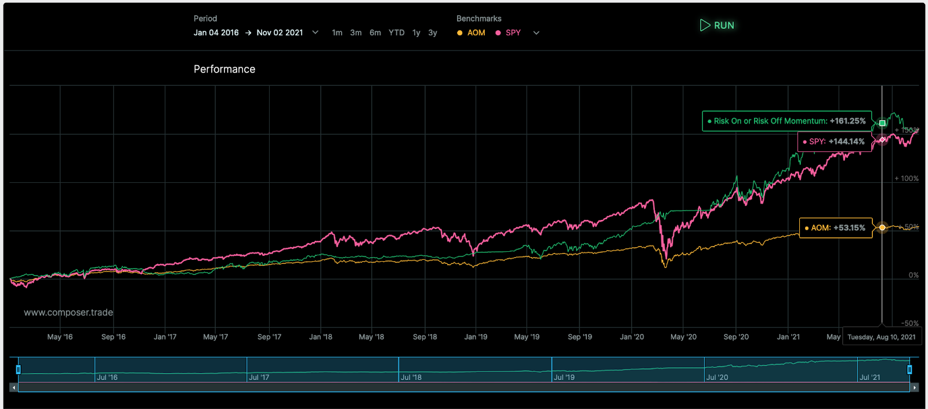Click the pink SPY color dot
This screenshot has width=928, height=409.
click(x=498, y=33)
